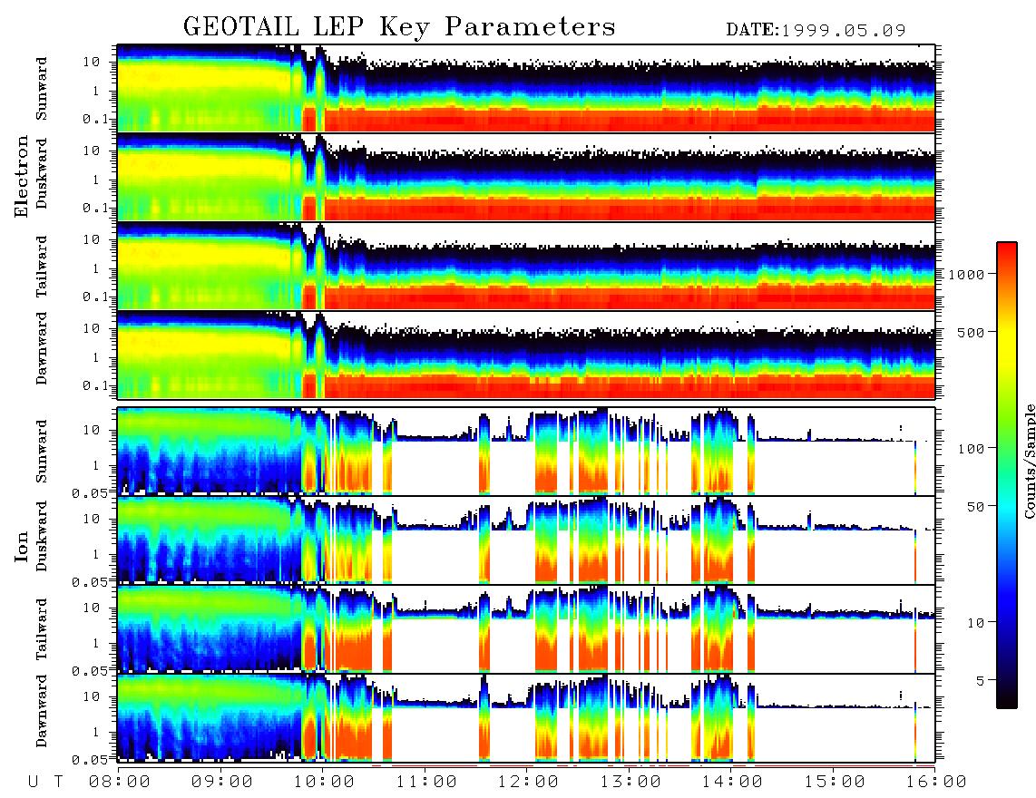Click the Ion Dawnward spectrogram panel
Screen dimensions: 1036x798
tap(526, 717)
